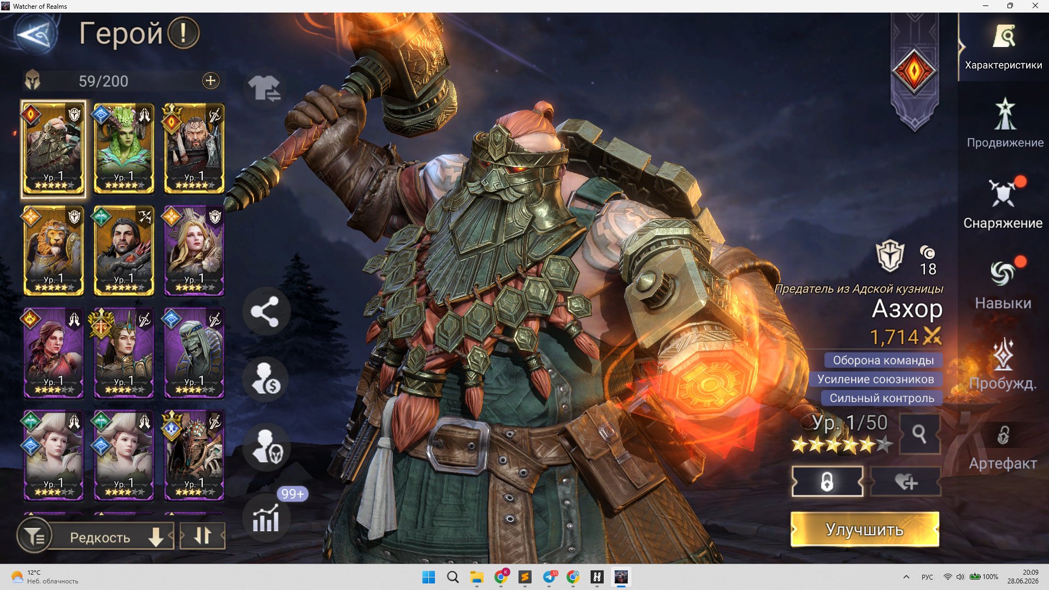This screenshot has height=590, width=1049.
Task: Select the lion hero card
Action: (x=54, y=251)
